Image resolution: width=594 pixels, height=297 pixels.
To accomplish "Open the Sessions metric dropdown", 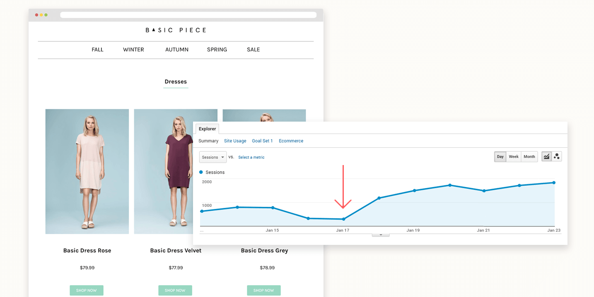I will click(x=212, y=157).
